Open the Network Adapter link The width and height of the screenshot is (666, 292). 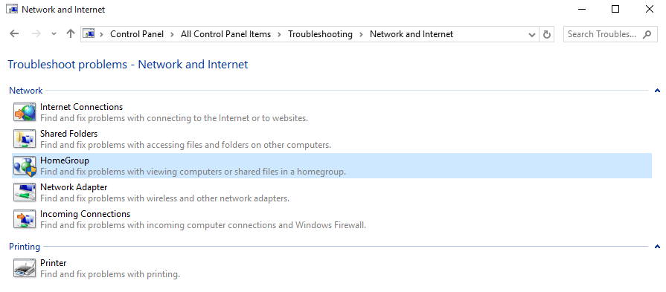74,187
